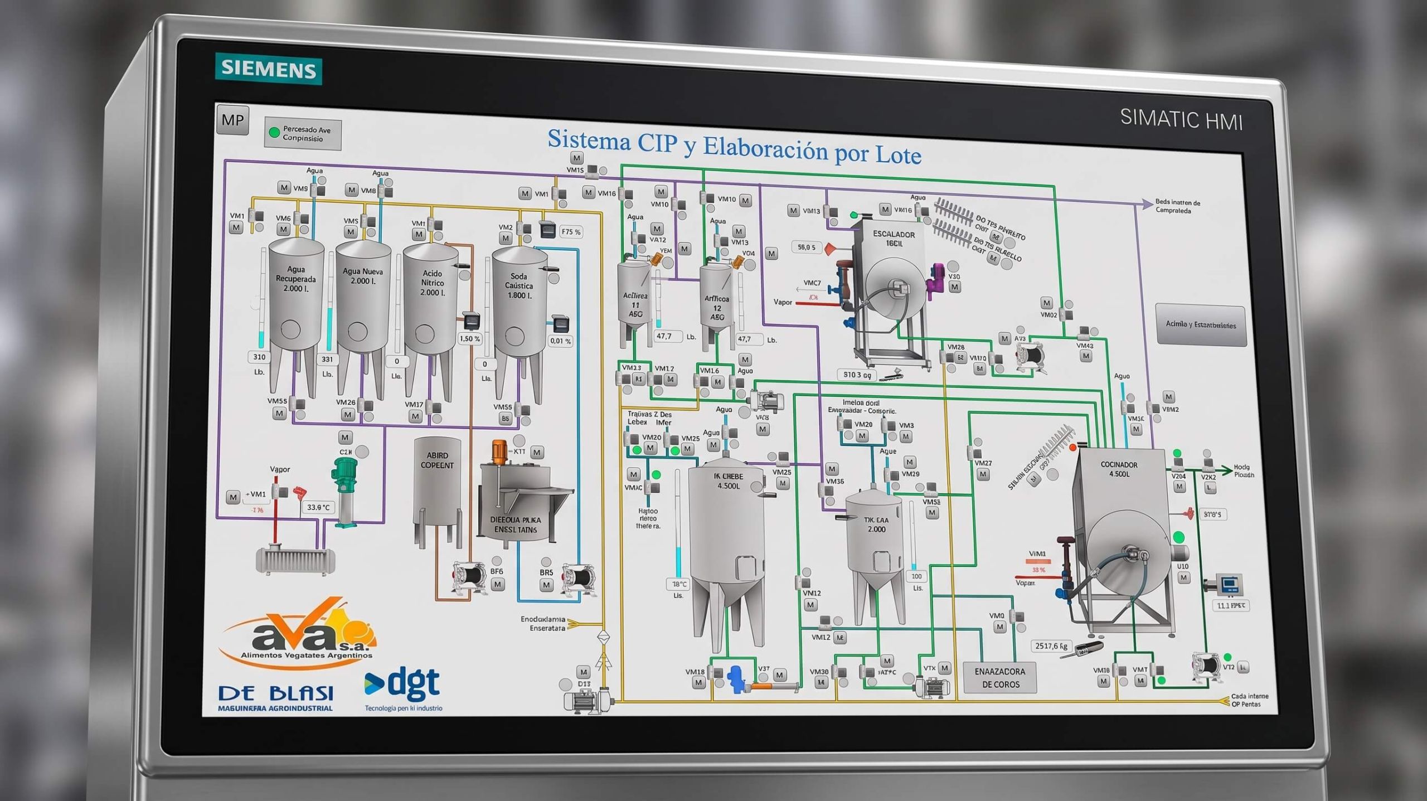1427x801 pixels.
Task: Toggle the M button under BF6
Action: click(498, 584)
